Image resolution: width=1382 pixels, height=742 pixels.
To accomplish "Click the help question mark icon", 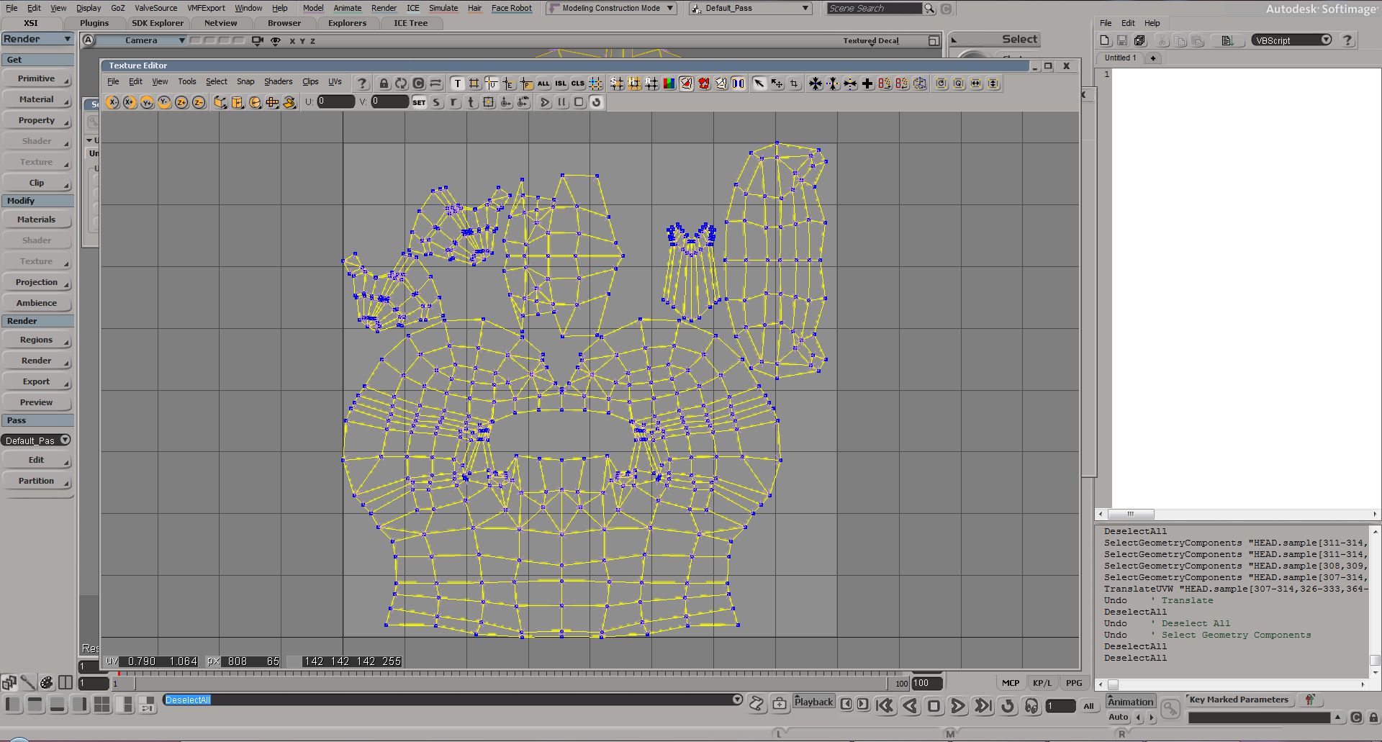I will coord(362,83).
